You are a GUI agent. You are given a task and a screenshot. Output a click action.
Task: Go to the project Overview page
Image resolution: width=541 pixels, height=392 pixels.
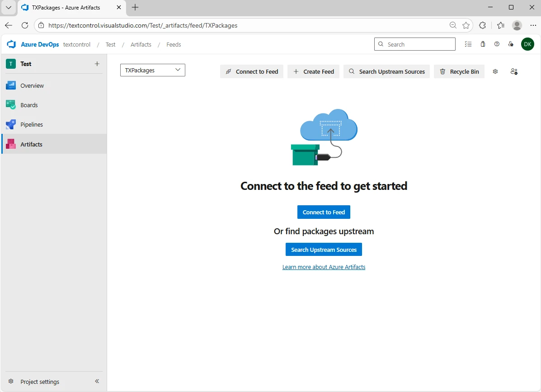32,85
